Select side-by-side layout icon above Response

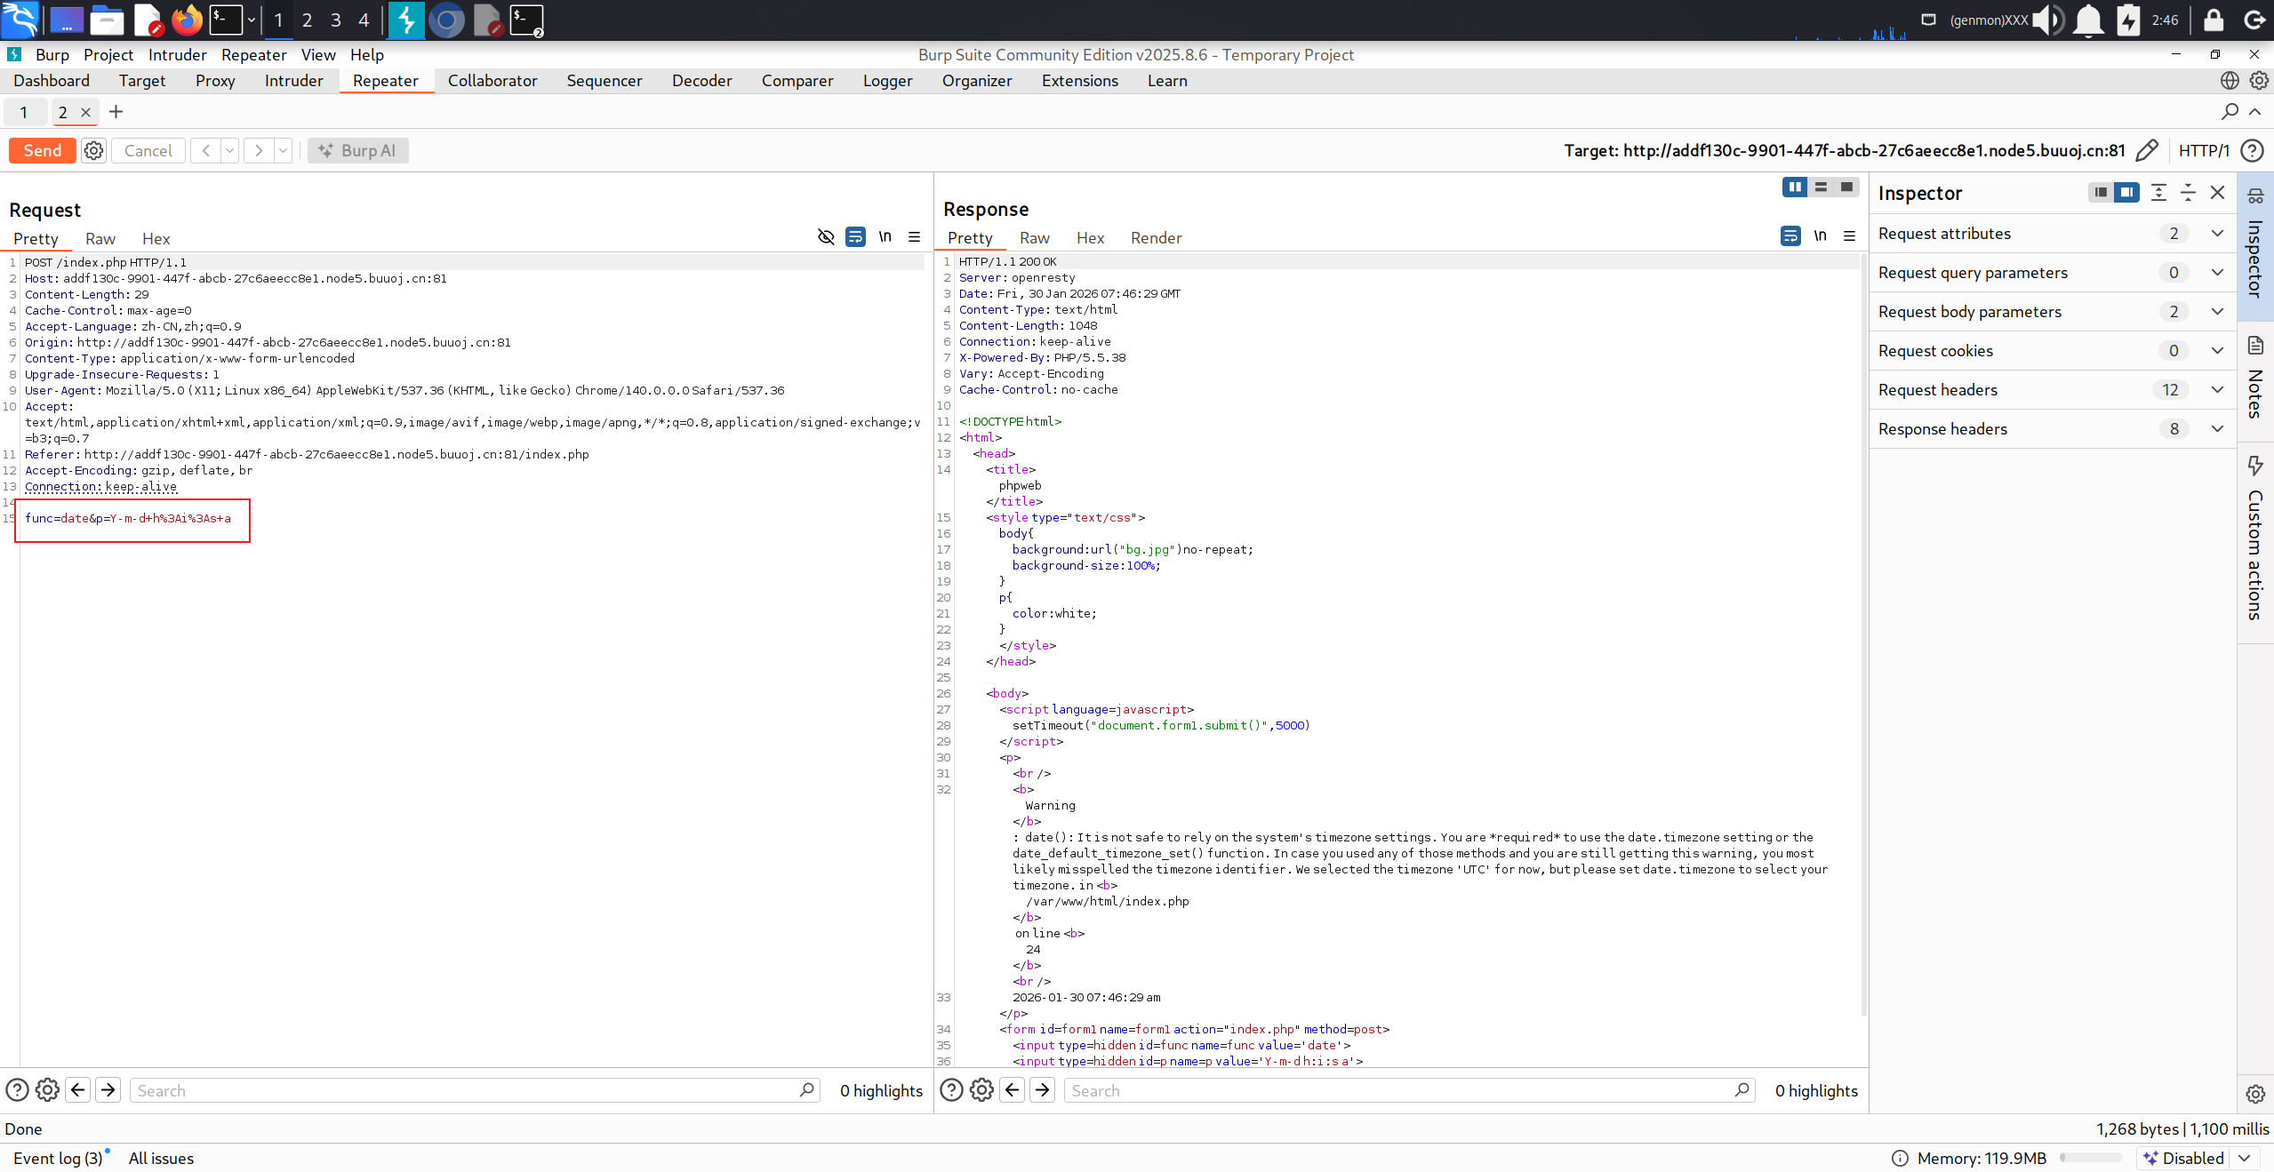[x=1795, y=187]
